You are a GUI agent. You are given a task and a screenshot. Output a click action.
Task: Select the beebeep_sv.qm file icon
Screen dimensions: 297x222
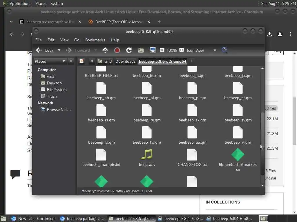[238, 110]
